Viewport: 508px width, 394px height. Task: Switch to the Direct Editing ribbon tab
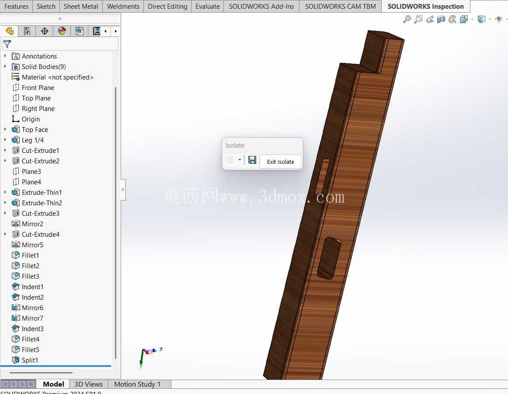(x=167, y=7)
